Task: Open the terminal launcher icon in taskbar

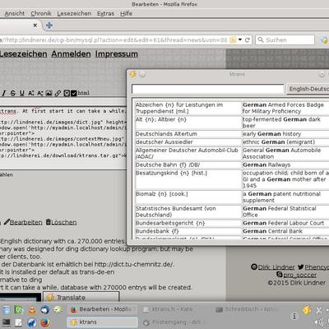Action: [x=6, y=322]
